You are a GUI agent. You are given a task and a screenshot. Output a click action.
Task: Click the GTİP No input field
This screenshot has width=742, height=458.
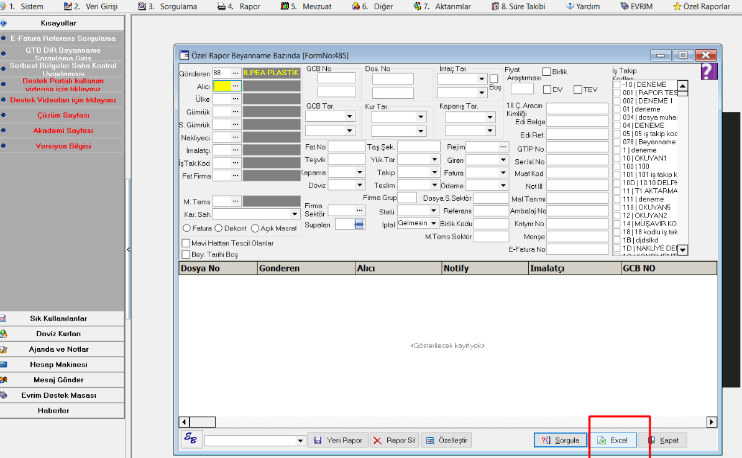point(577,149)
